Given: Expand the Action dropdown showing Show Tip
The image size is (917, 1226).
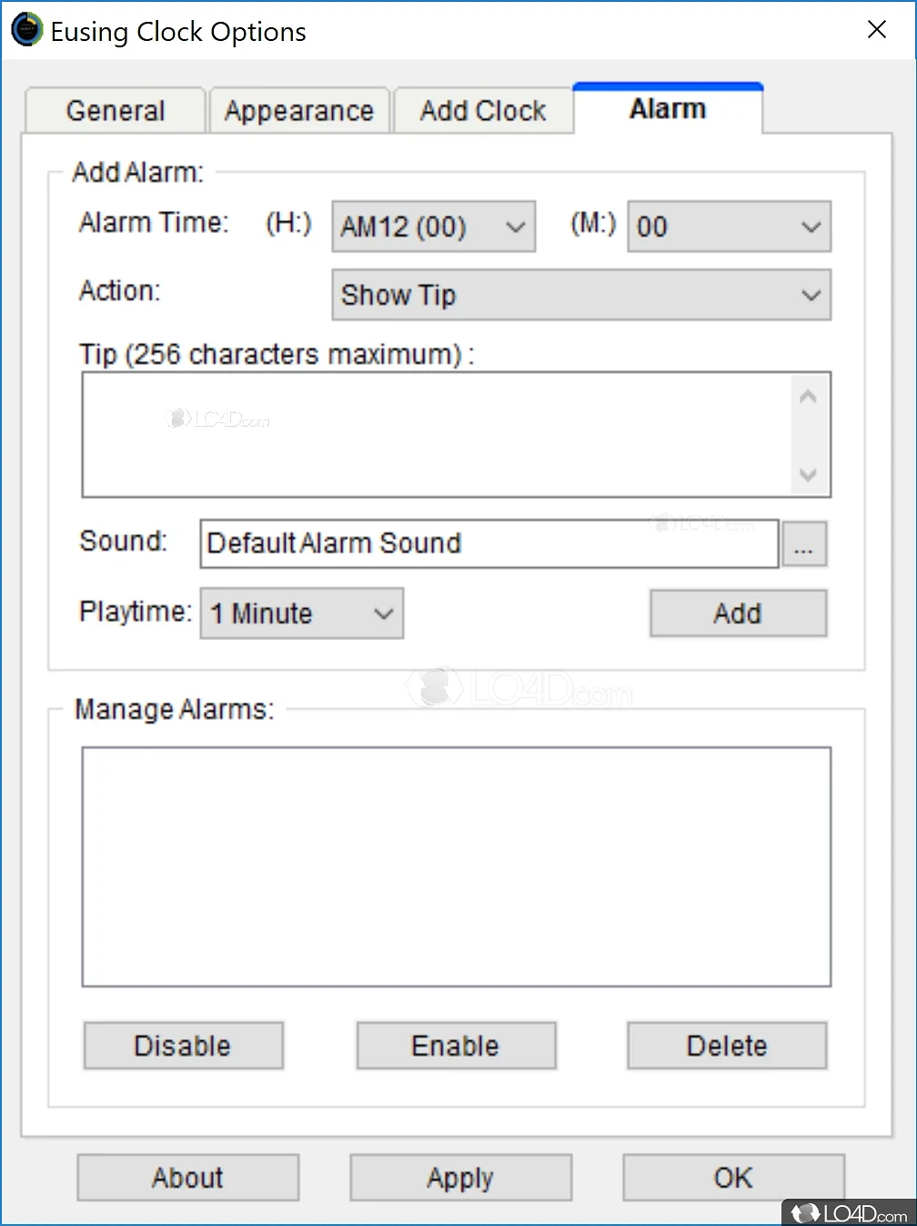Looking at the screenshot, I should tap(580, 295).
